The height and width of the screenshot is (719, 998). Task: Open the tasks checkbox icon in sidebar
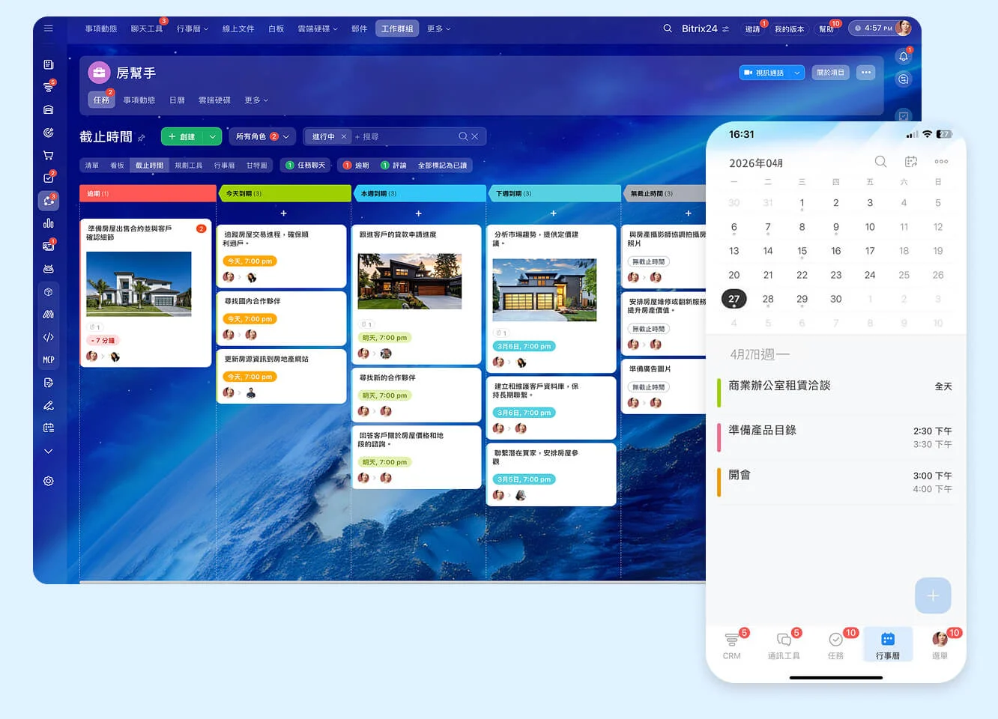click(49, 178)
